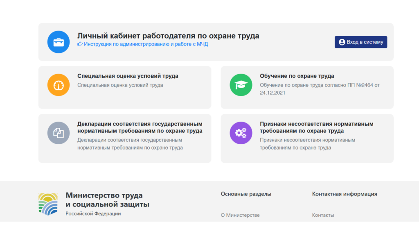This screenshot has height=236, width=419.
Task: Open Декларации соответствия государственным нормативным требованиям heading
Action: (140, 127)
